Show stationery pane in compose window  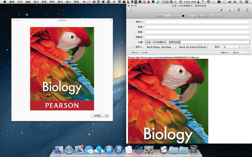[247, 10]
